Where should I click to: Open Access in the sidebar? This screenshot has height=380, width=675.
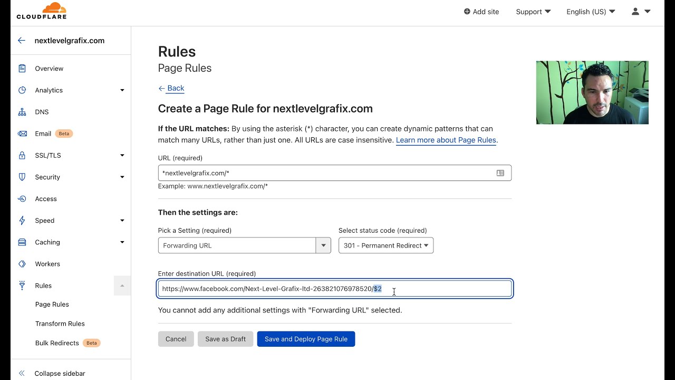click(46, 199)
